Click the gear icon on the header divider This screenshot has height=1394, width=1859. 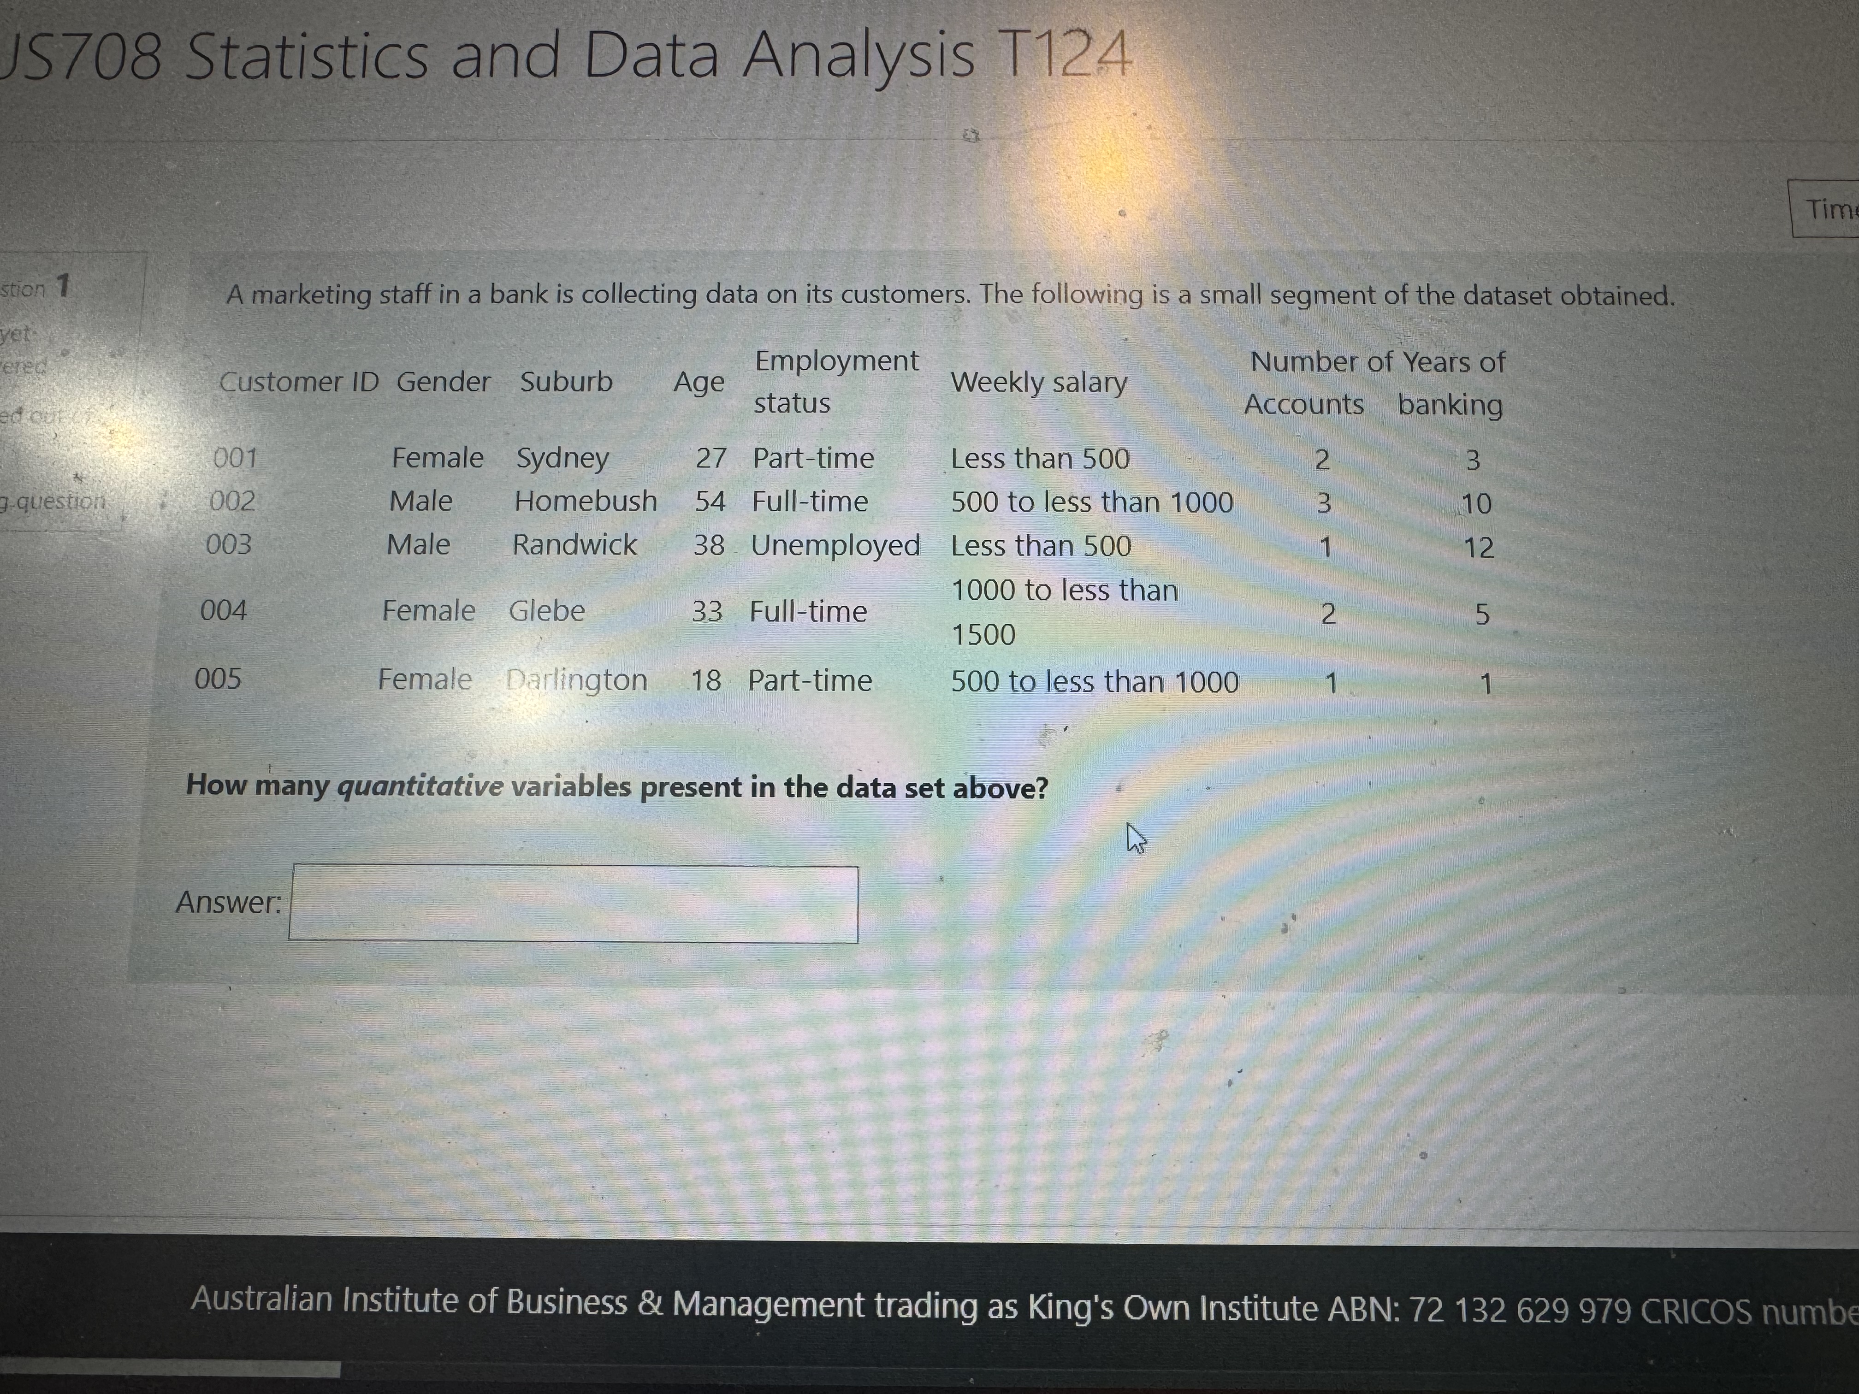pos(971,135)
